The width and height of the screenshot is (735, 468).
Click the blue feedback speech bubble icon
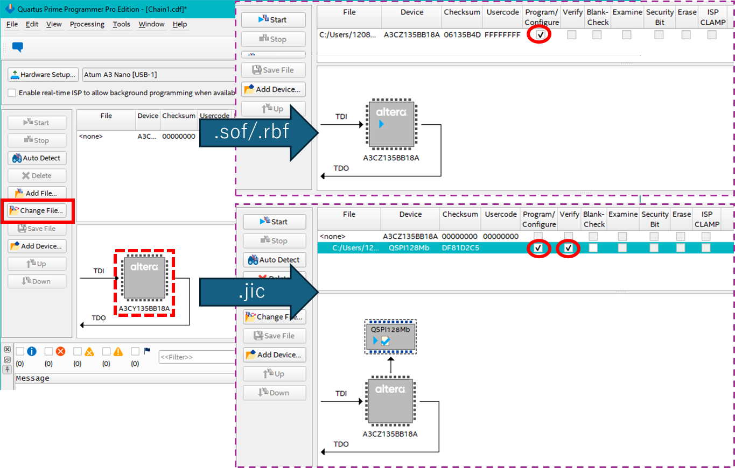(x=17, y=47)
